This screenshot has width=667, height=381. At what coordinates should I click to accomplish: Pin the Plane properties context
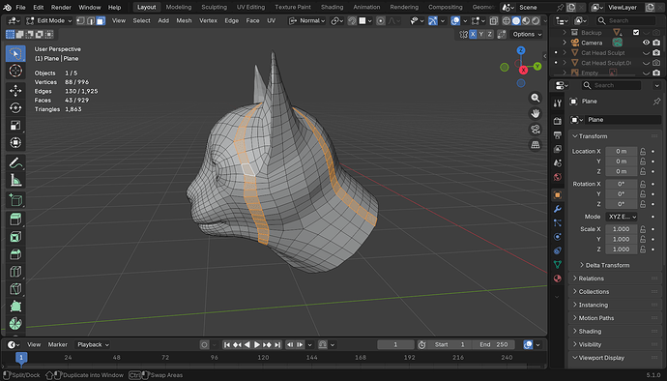[x=656, y=102]
